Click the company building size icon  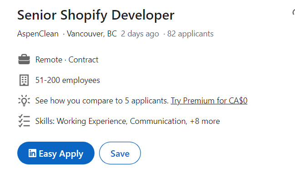(24, 80)
